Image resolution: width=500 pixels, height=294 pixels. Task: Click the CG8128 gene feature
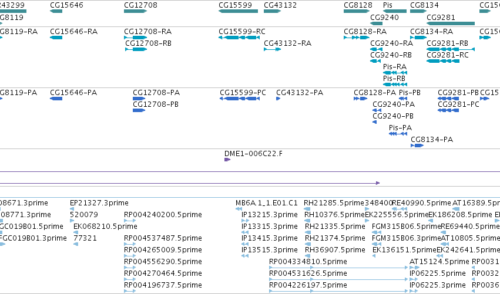[x=357, y=11]
